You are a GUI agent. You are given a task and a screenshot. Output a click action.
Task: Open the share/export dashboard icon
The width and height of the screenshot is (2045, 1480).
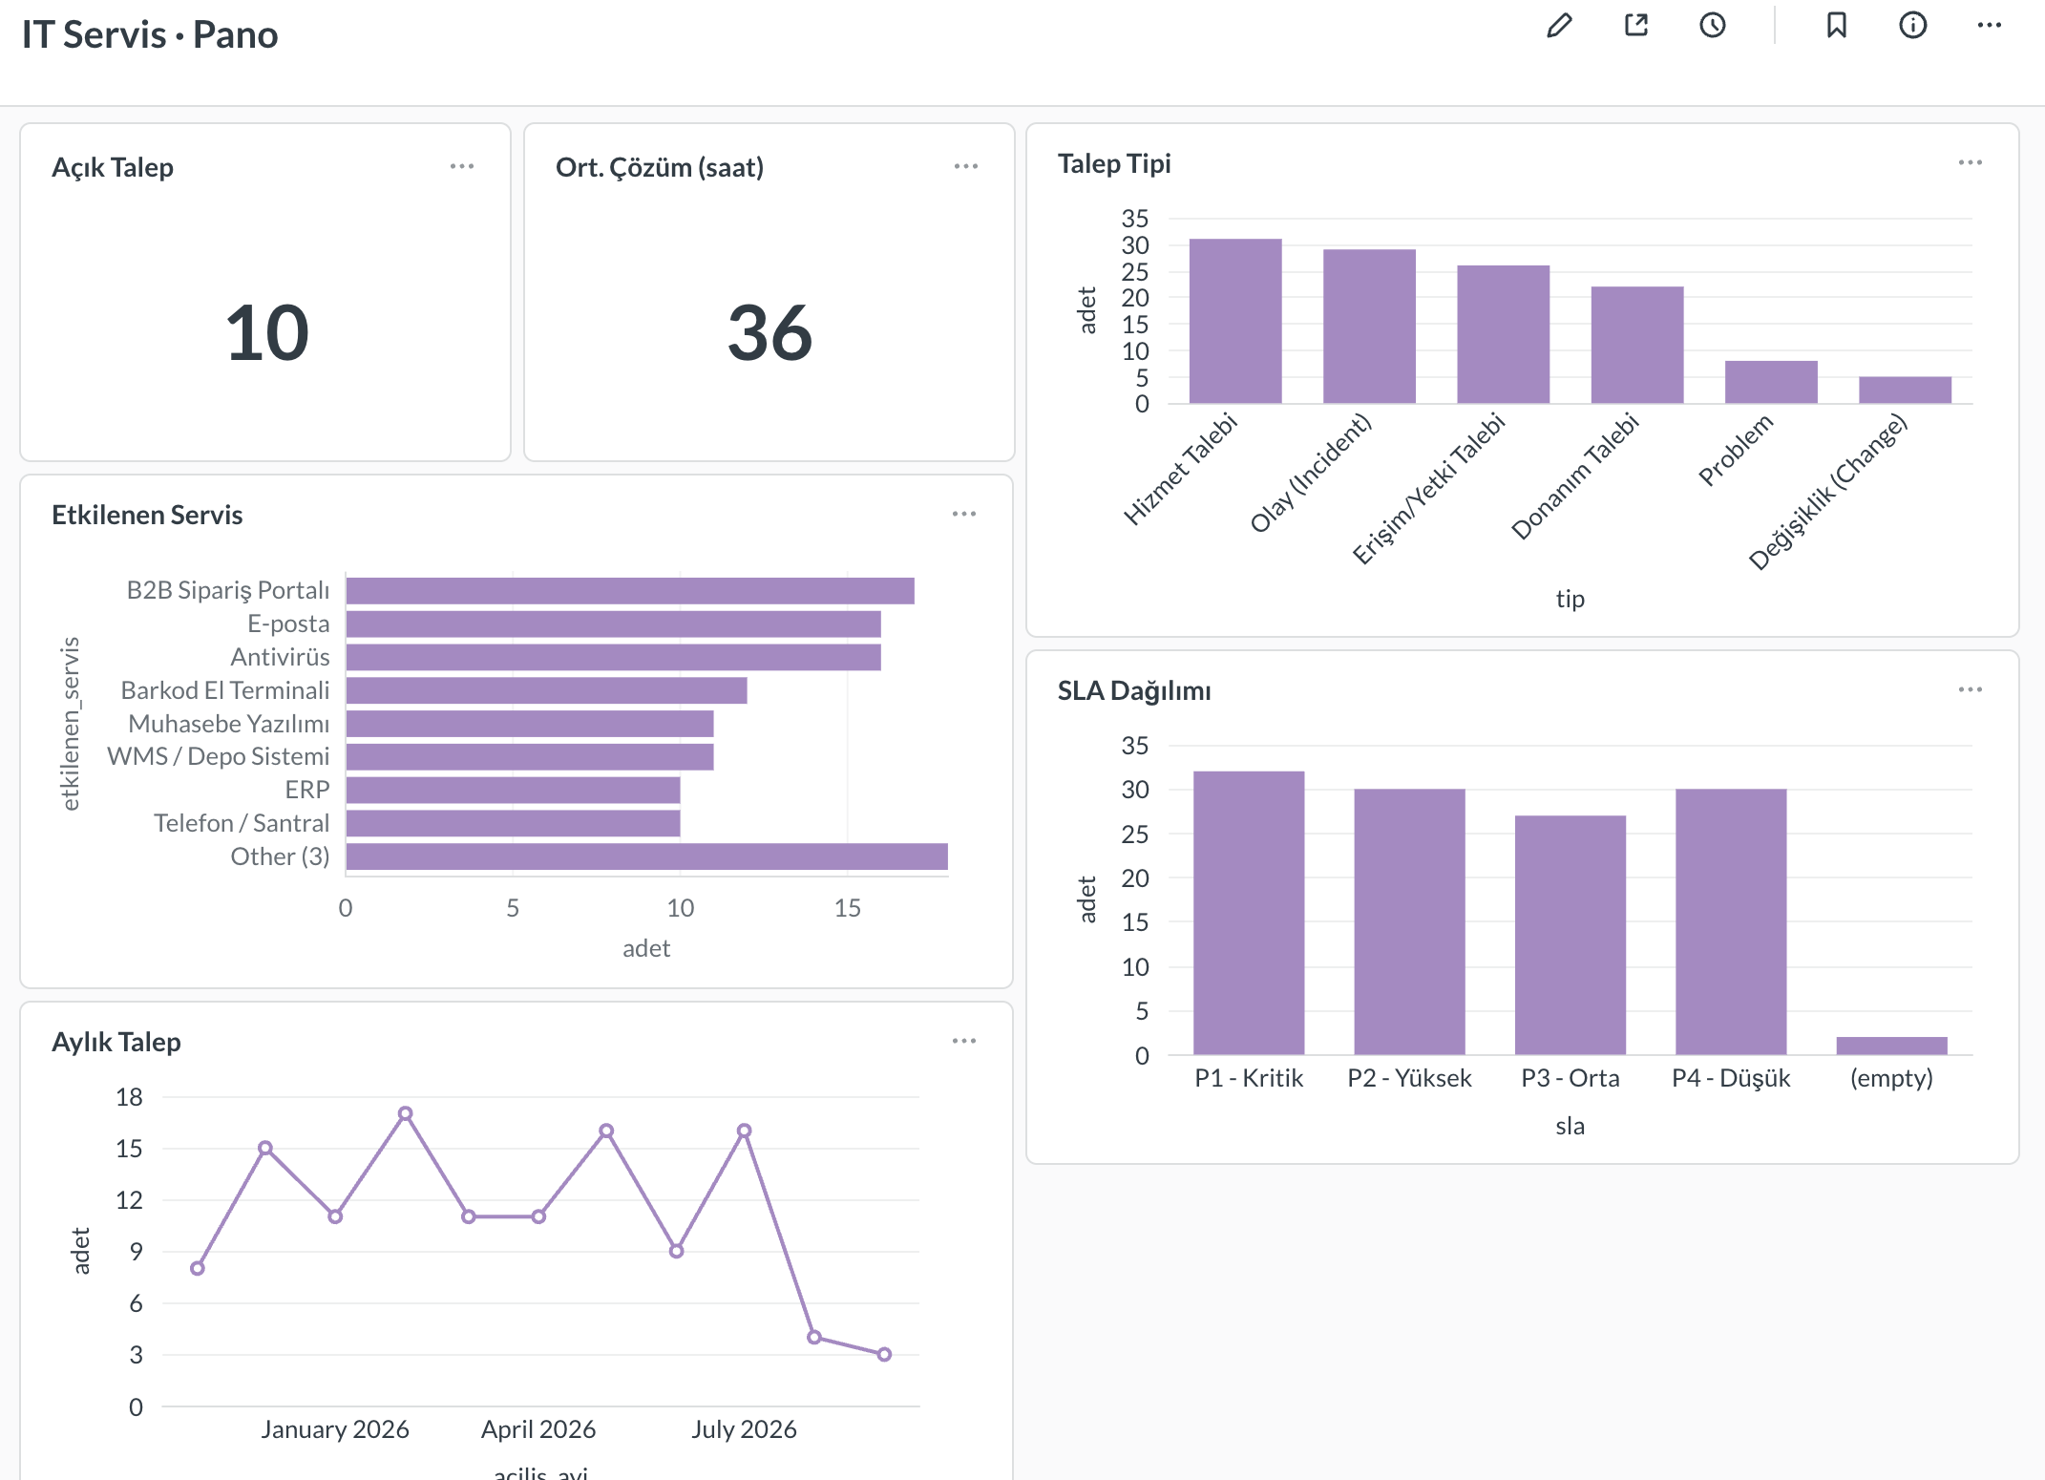click(x=1636, y=26)
